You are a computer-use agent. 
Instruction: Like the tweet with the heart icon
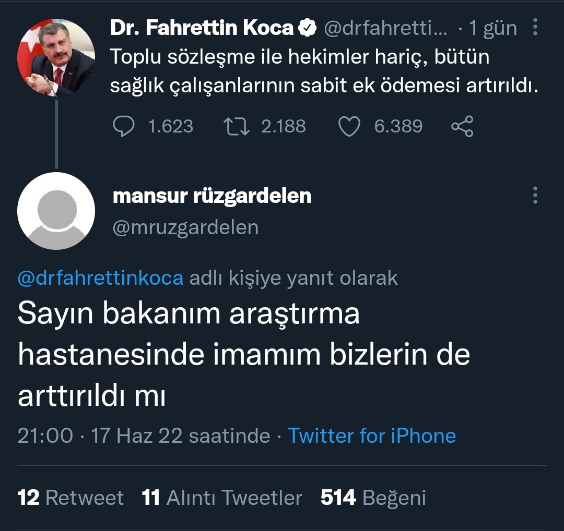pos(349,126)
